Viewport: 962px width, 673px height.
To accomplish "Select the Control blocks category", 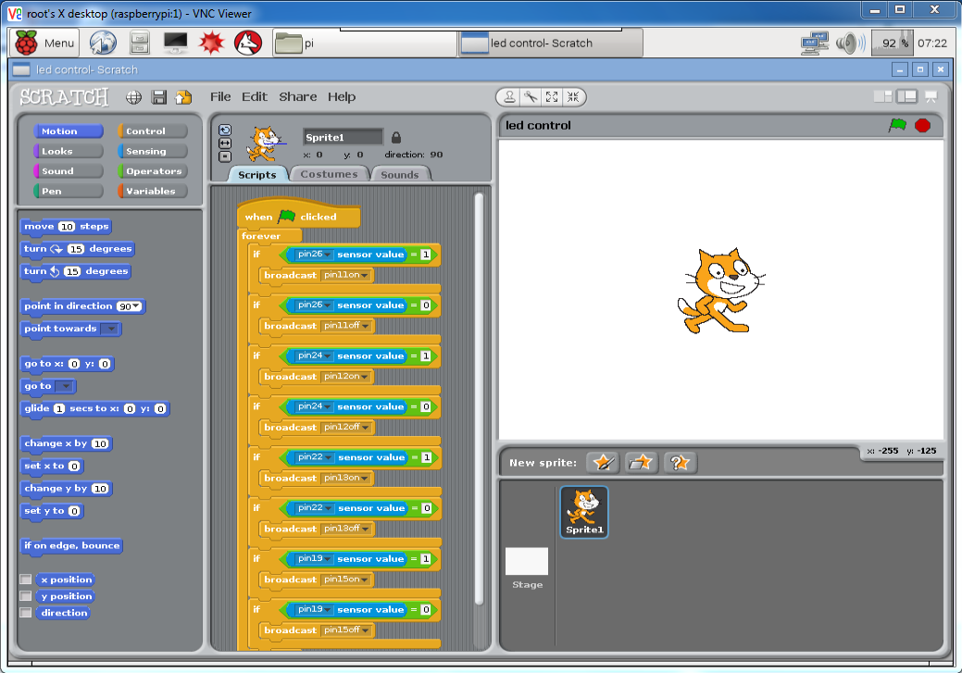I will pos(153,131).
